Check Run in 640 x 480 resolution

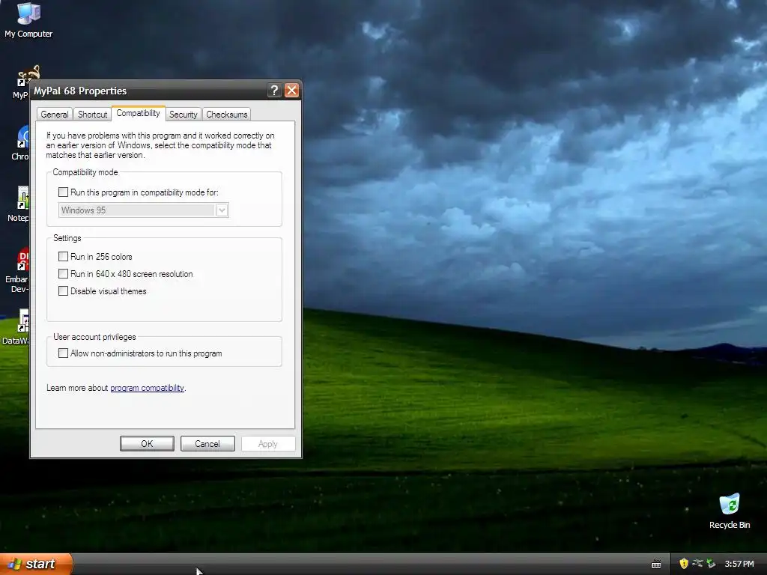[63, 273]
